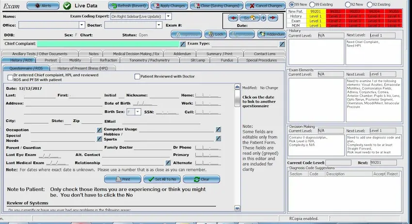Screen dimensions: 412x224
Task: Open the Motility tab
Action: tap(75, 60)
